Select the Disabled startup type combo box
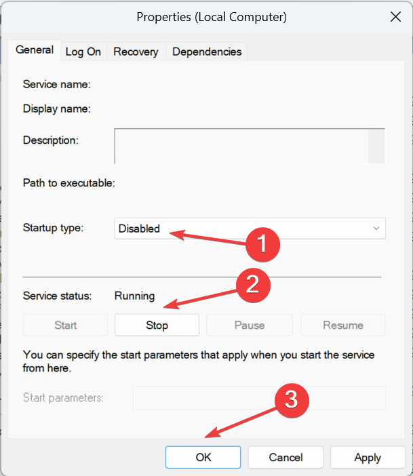This screenshot has height=476, width=413. pos(250,229)
